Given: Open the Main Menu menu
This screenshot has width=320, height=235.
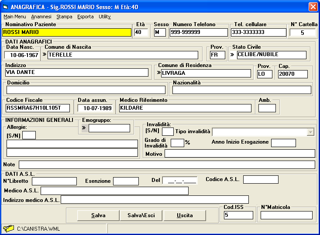Looking at the screenshot, I should 15,17.
